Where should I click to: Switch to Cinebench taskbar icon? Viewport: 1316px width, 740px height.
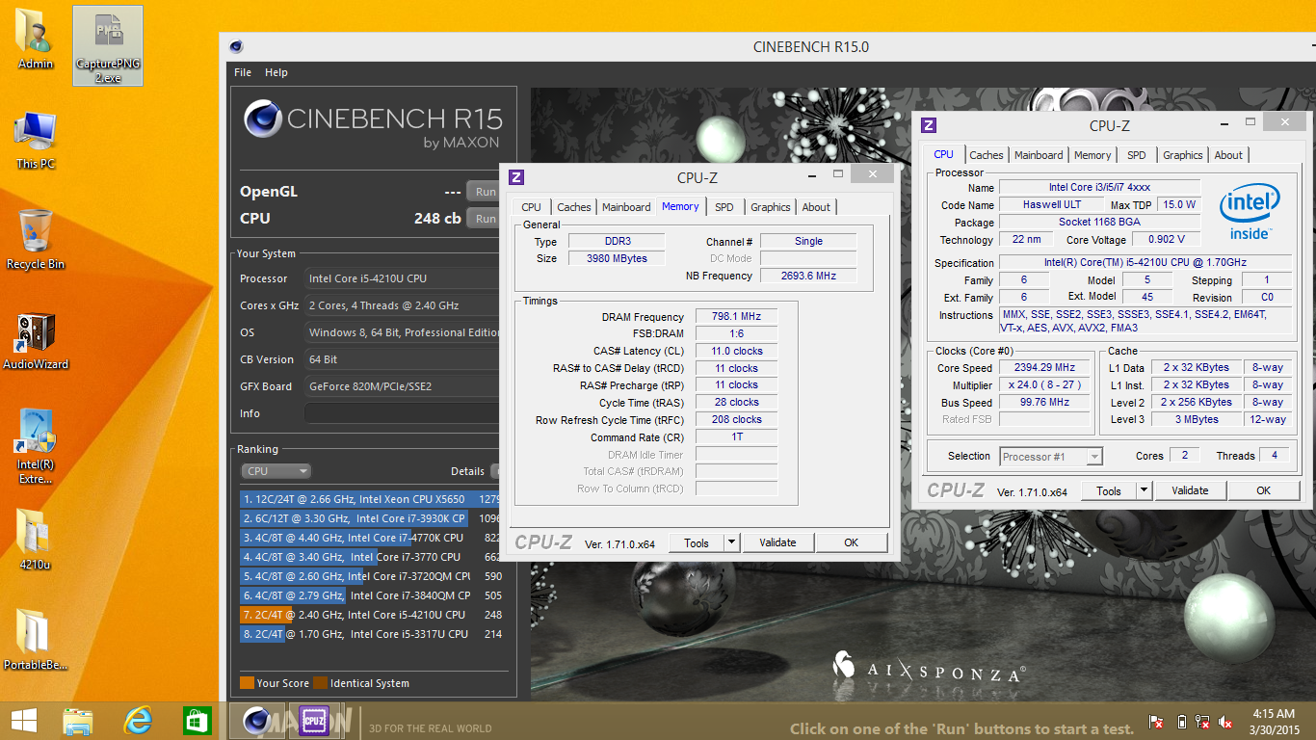(255, 721)
